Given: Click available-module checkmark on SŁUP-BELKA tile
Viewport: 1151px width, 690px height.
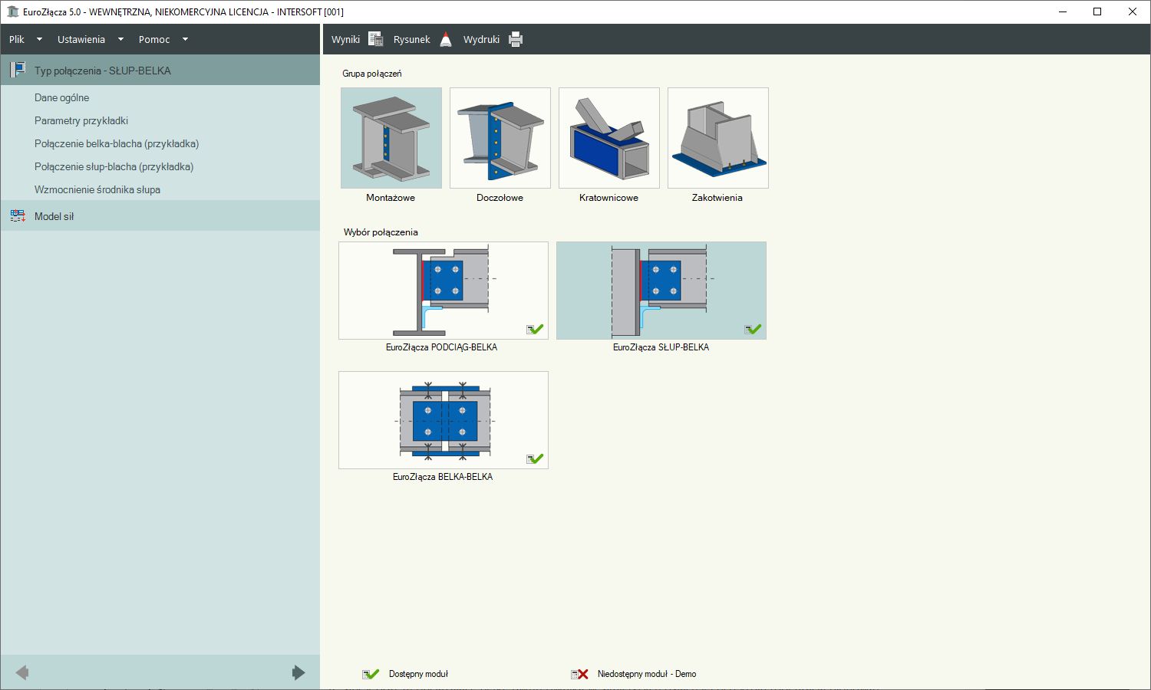Looking at the screenshot, I should [x=753, y=330].
